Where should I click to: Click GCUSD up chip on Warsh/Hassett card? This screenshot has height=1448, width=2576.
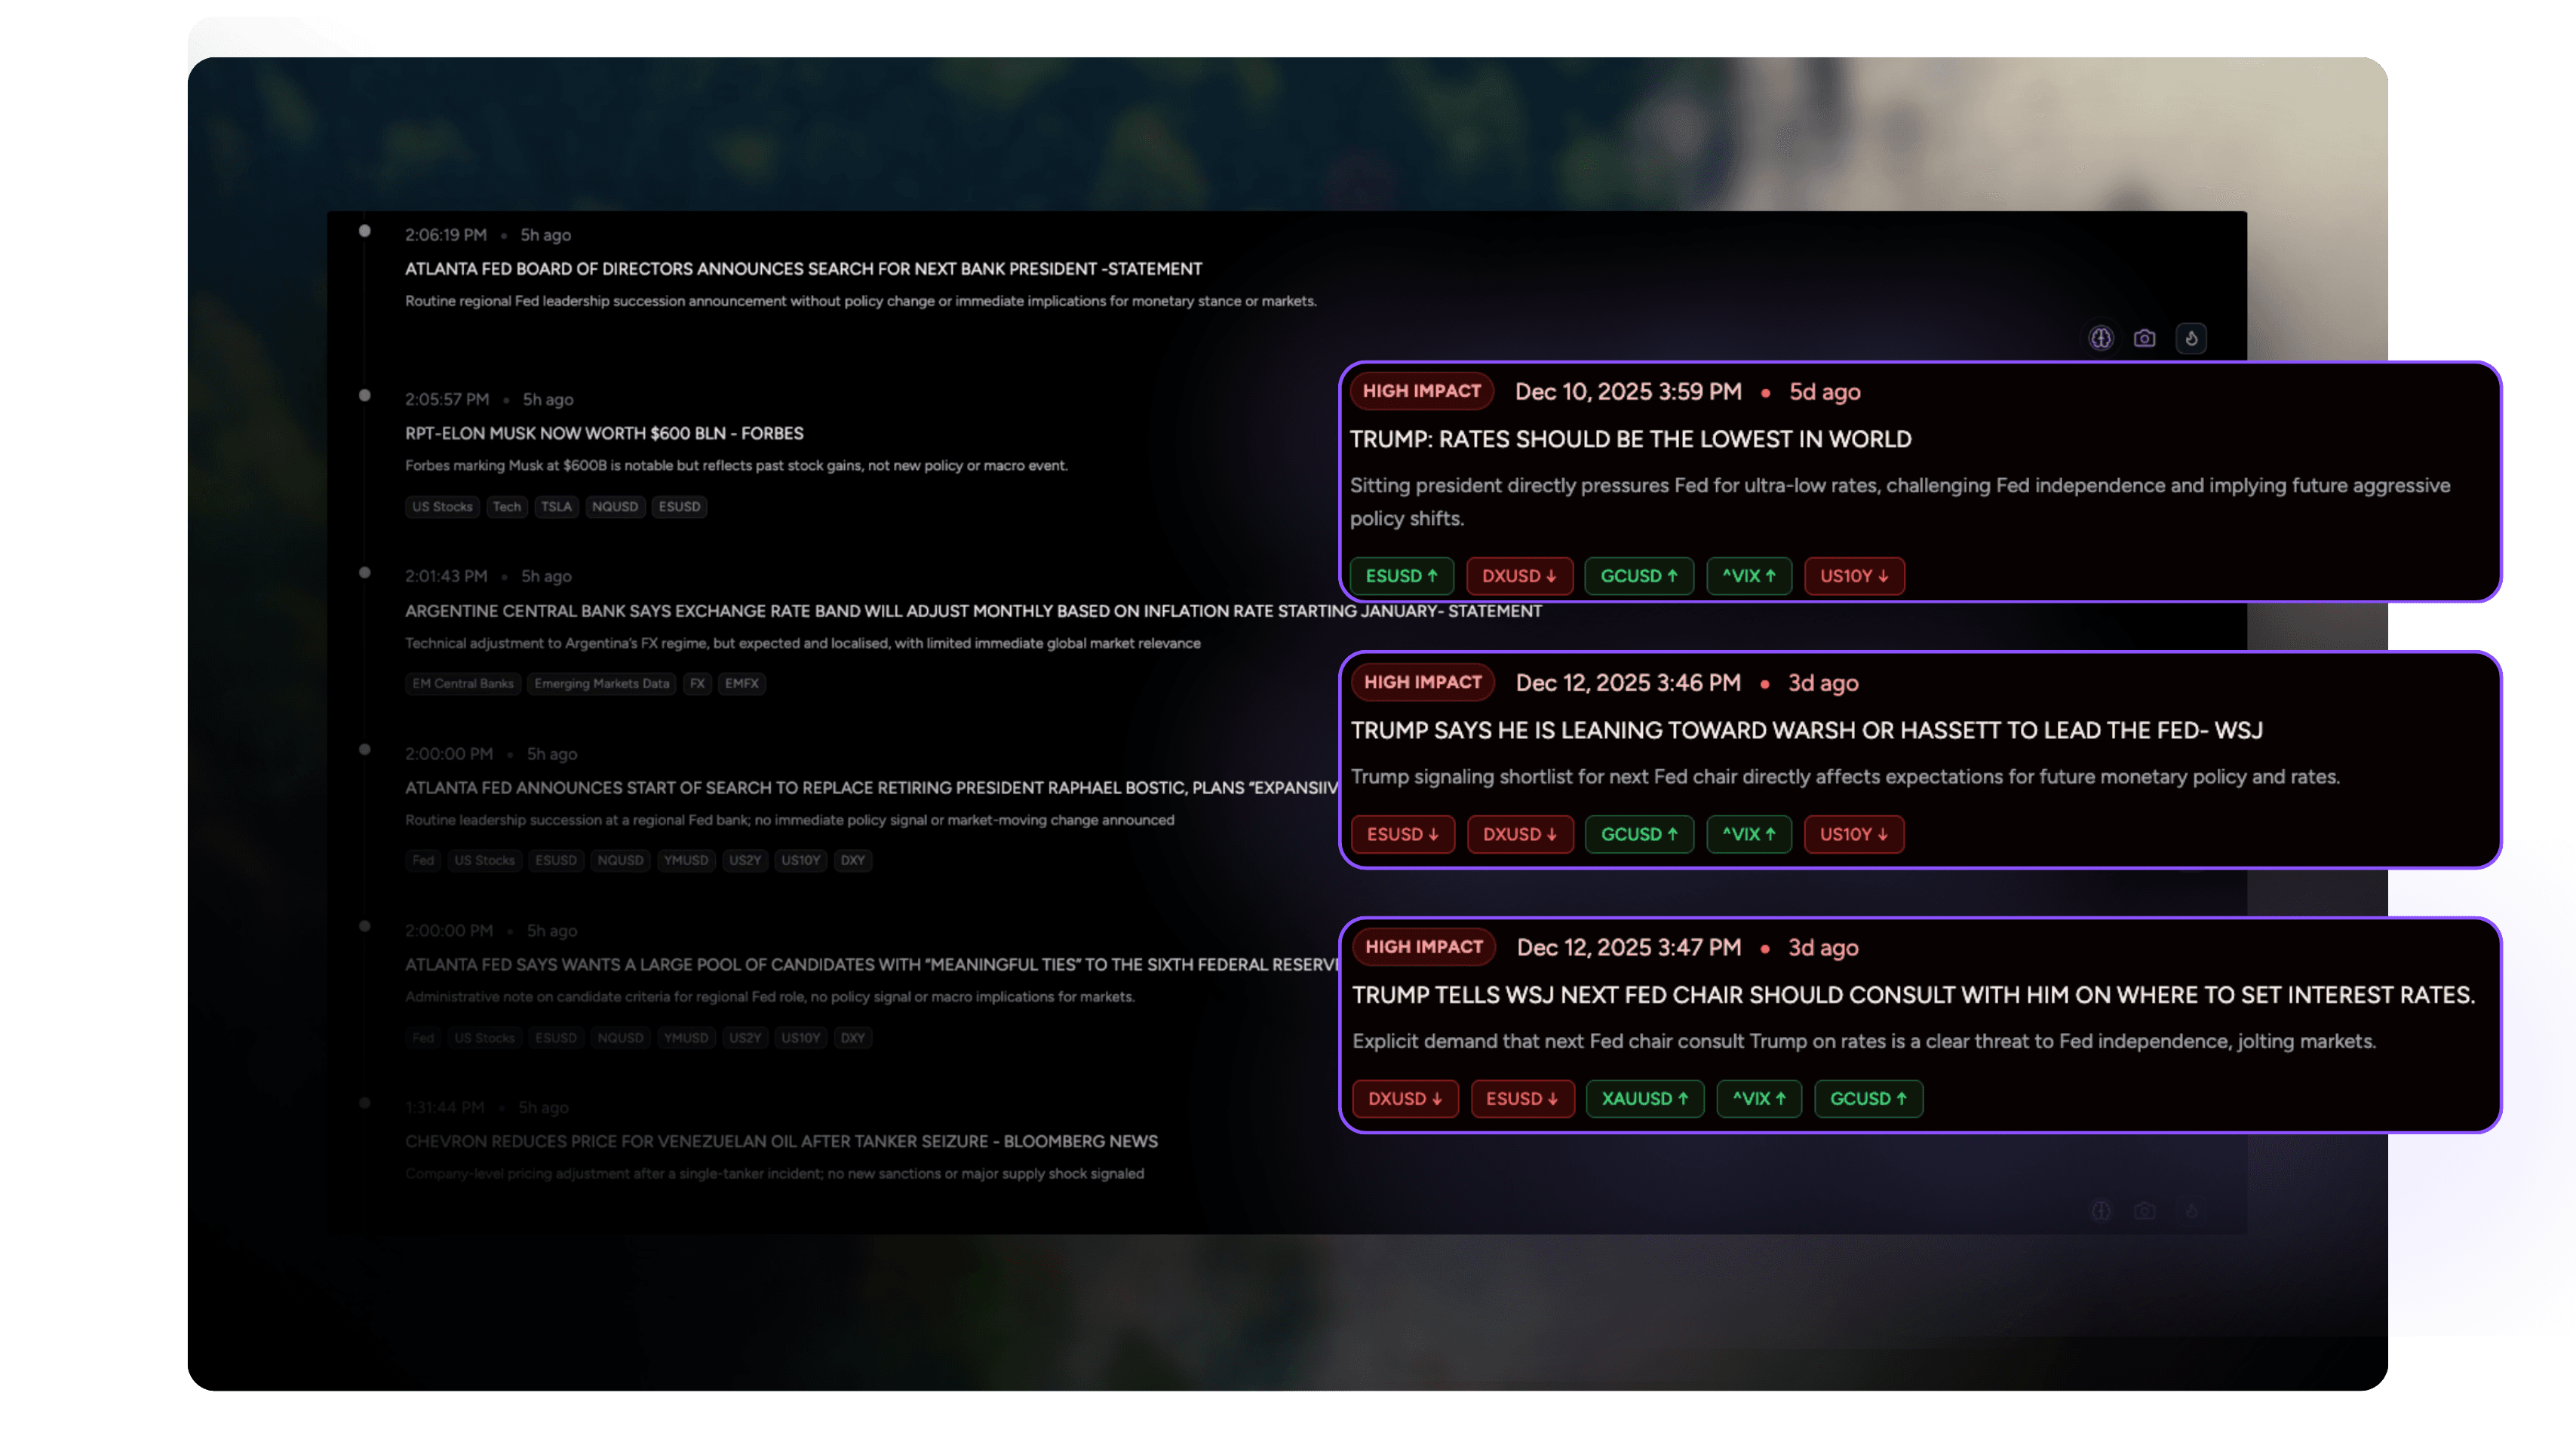pos(1640,834)
